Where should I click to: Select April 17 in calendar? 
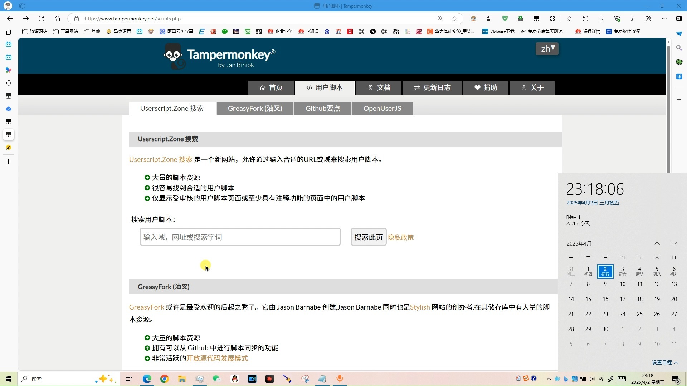coord(623,299)
